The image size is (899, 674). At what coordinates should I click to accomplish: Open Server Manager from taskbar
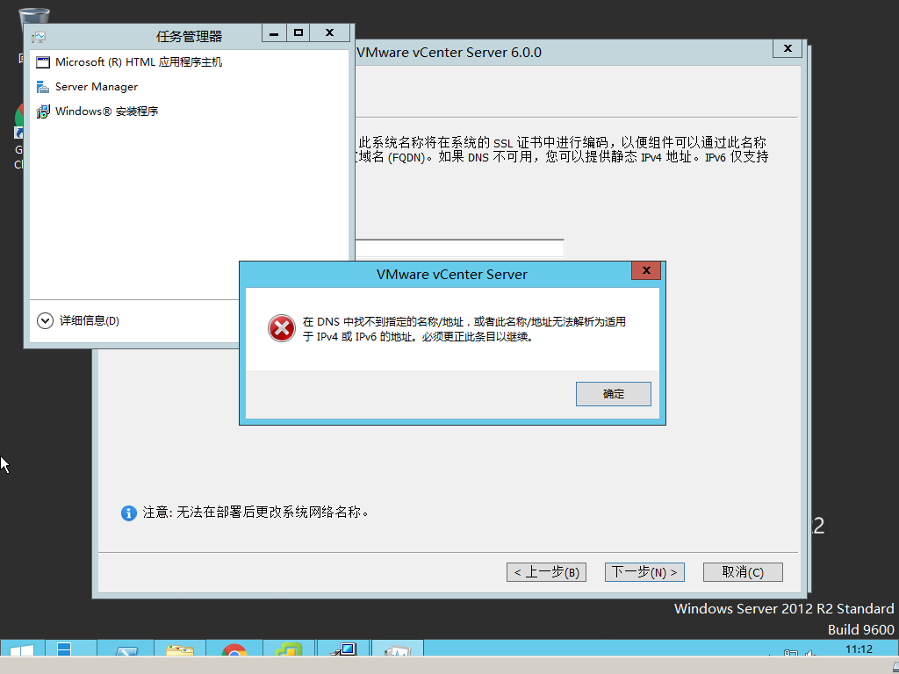coord(70,649)
